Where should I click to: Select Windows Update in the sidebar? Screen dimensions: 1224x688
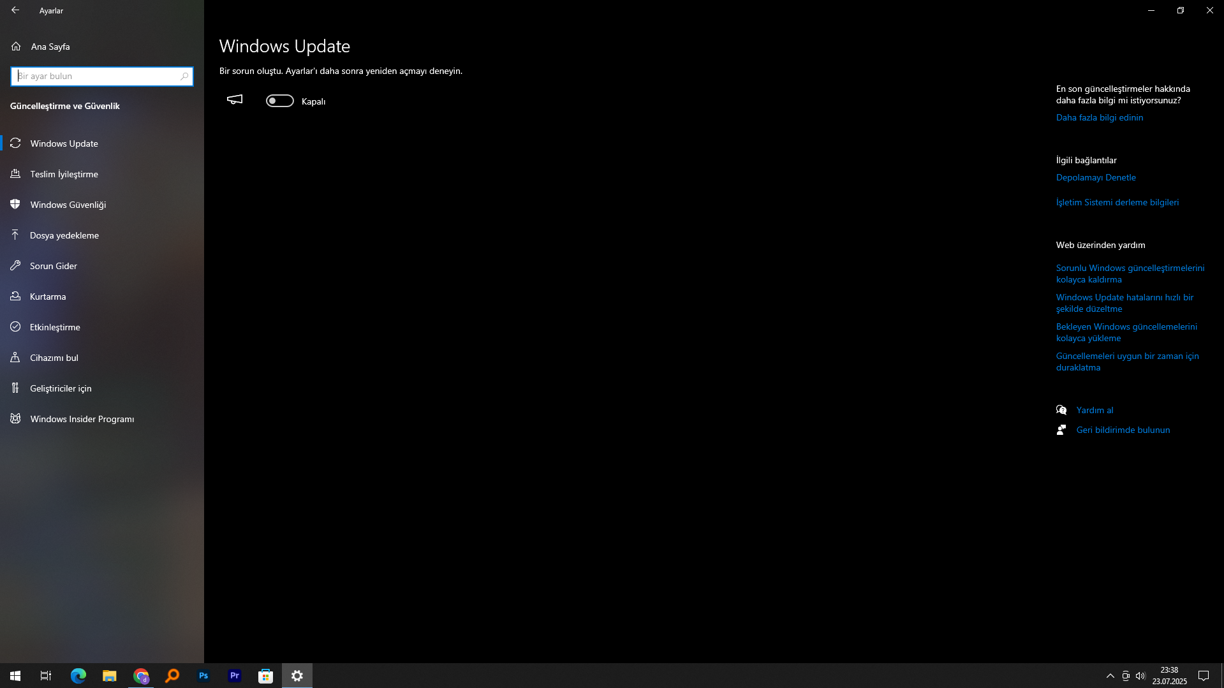[x=102, y=143]
